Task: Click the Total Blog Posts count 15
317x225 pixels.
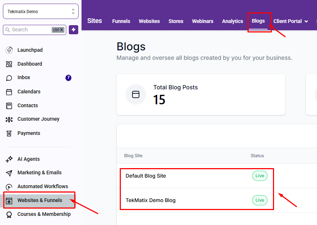Action: click(x=159, y=100)
